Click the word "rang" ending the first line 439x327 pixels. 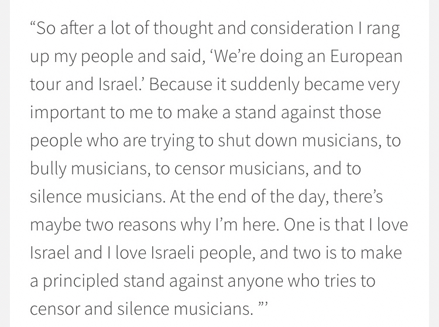pyautogui.click(x=384, y=29)
